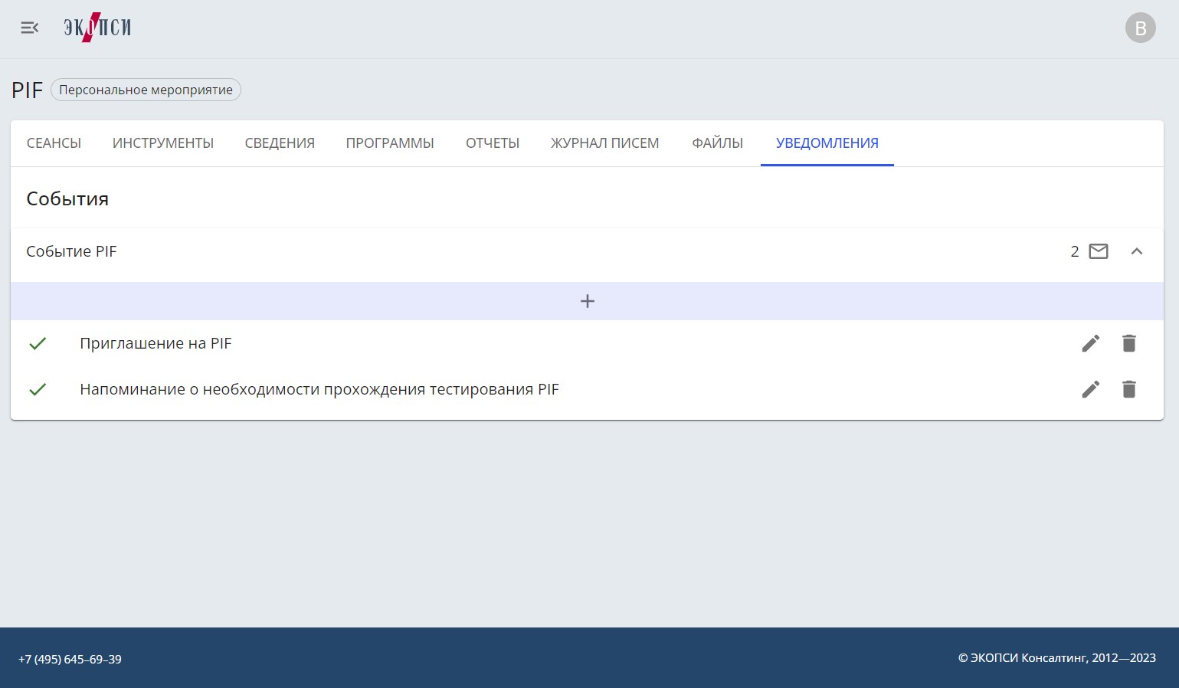The height and width of the screenshot is (688, 1179).
Task: Select the УВЕДОМЛЕНИЯ tab
Action: point(827,143)
